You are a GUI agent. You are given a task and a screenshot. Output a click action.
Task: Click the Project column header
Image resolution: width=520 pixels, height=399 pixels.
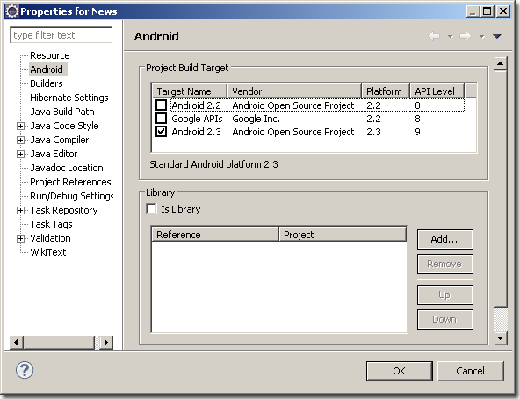coord(343,235)
